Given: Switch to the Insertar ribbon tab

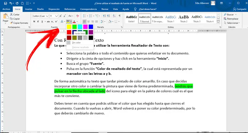Looking at the screenshot, I should click(x=29, y=9).
